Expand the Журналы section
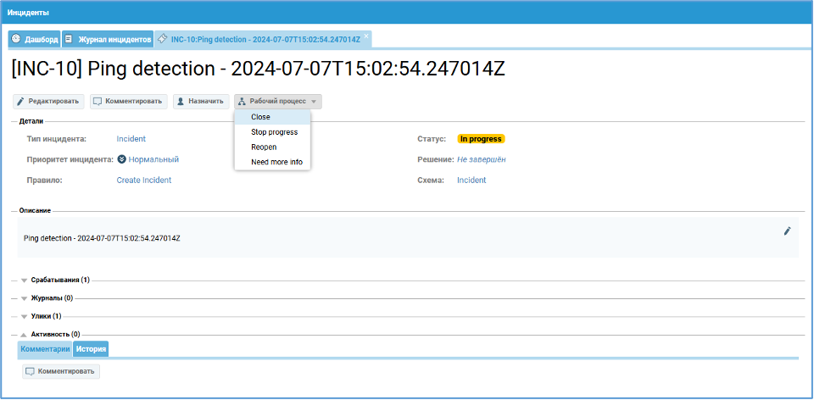 [25, 298]
